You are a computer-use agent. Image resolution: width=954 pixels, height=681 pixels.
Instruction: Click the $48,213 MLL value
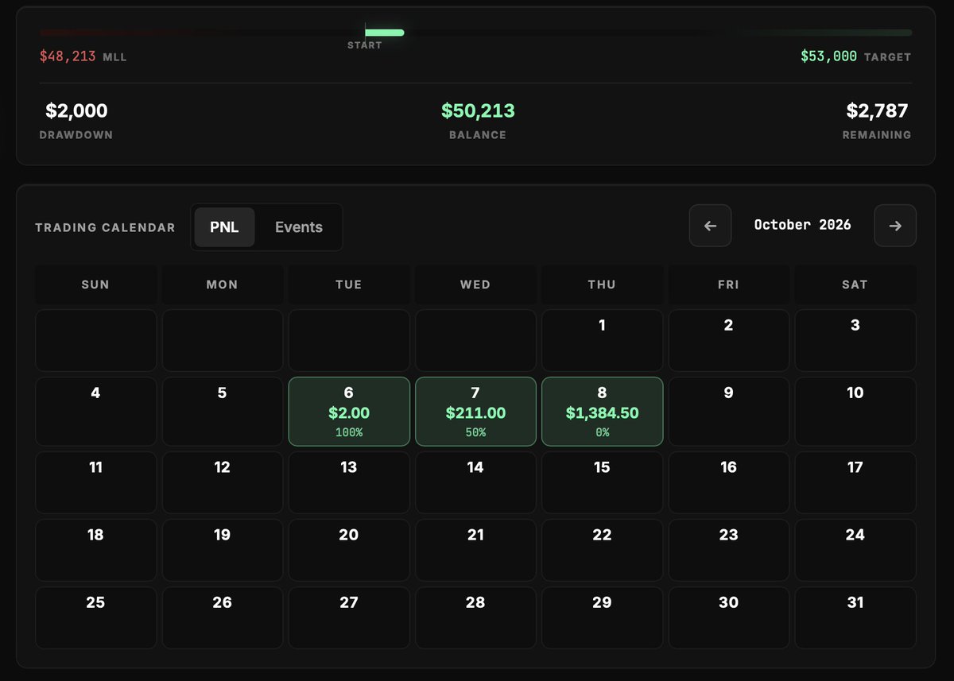68,56
